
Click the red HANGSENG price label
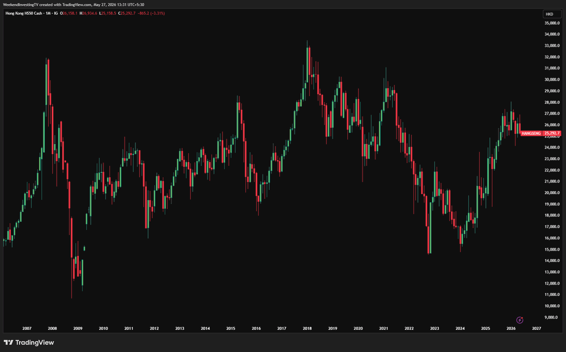click(531, 133)
